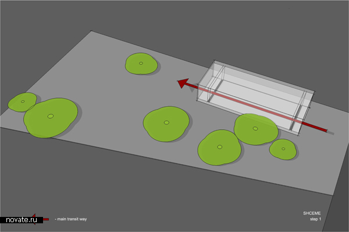Viewport: 349px width, 232px height.
Task: Click the center dot of the topmost tree
Action: point(141,63)
